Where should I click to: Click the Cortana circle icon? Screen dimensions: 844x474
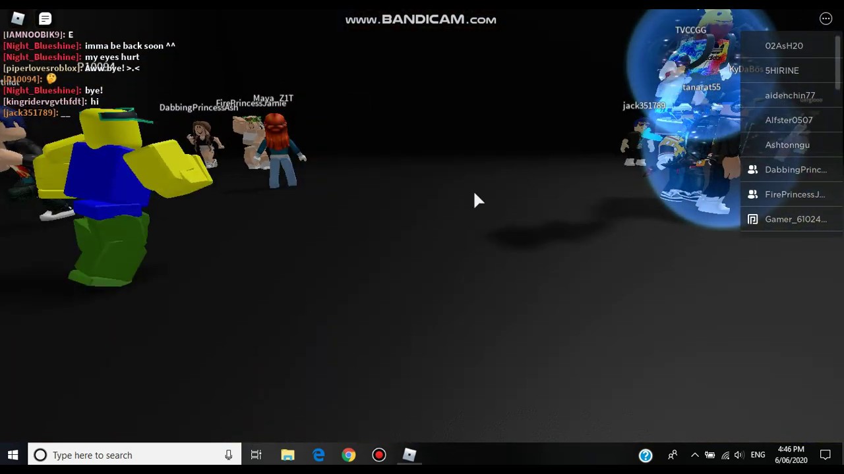pos(40,455)
